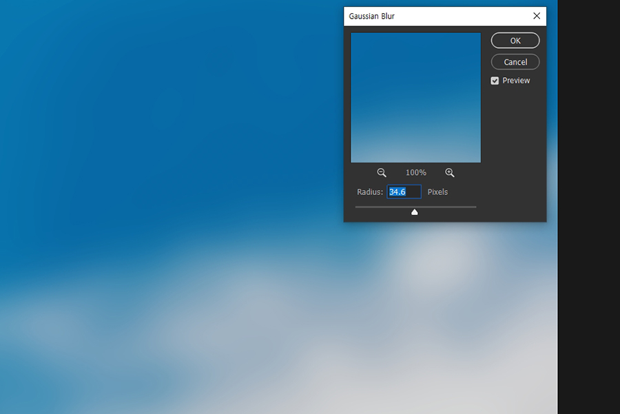
Task: Click the Radius value field
Action: [404, 192]
